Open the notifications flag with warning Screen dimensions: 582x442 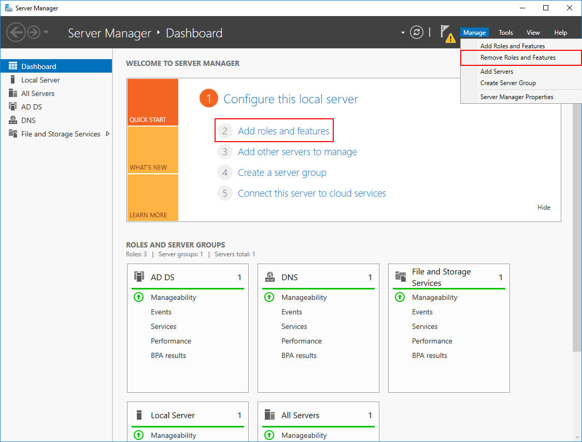click(x=447, y=33)
